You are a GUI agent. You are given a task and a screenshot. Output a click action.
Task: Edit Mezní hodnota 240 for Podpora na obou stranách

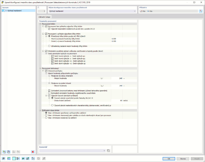(117, 78)
